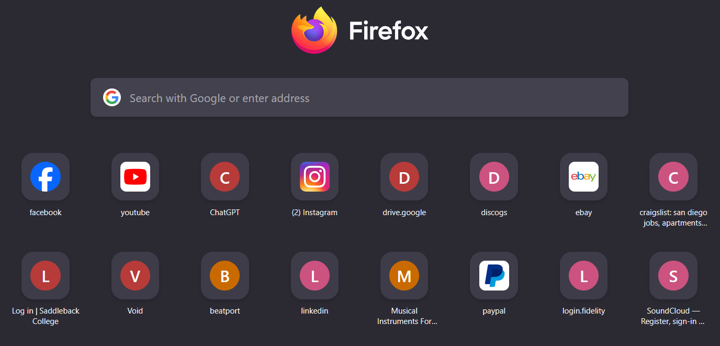
Task: Open the login.fidelity shortcut tile
Action: (583, 276)
